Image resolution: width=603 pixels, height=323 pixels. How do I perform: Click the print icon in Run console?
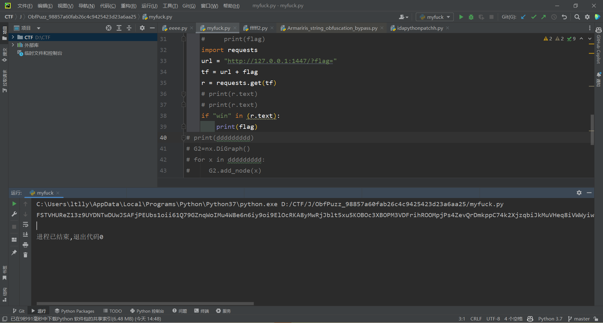[25, 245]
